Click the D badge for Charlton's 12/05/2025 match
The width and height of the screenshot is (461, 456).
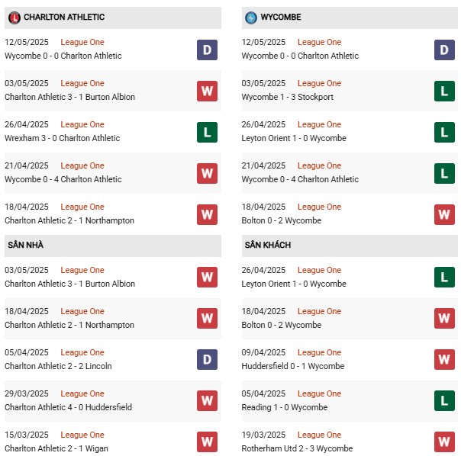pyautogui.click(x=207, y=50)
